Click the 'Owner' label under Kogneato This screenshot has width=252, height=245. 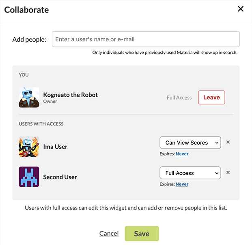click(x=50, y=101)
